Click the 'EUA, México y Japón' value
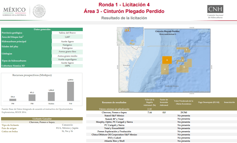Screen dimensions: 237x143 pos(67,128)
